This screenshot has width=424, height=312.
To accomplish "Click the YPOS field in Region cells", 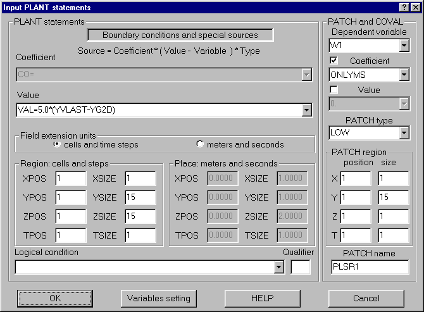I will (x=71, y=197).
